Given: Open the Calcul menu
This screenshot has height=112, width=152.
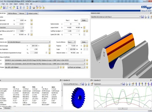Looking at the screenshot, I should click(x=11, y=4).
